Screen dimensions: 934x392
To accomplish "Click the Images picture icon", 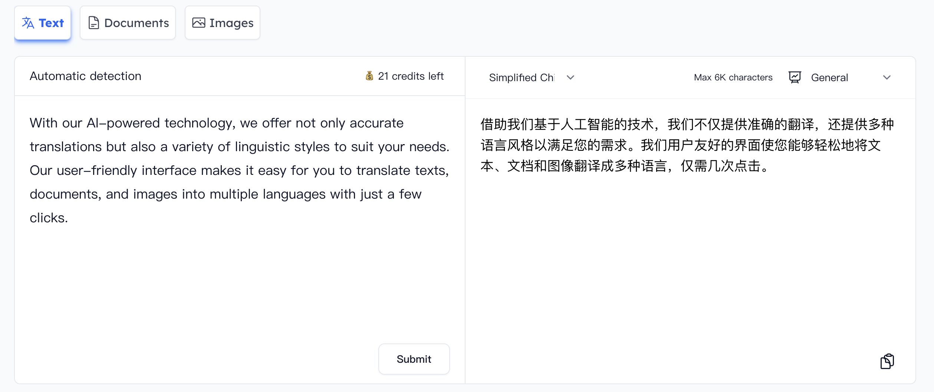I will [x=199, y=23].
